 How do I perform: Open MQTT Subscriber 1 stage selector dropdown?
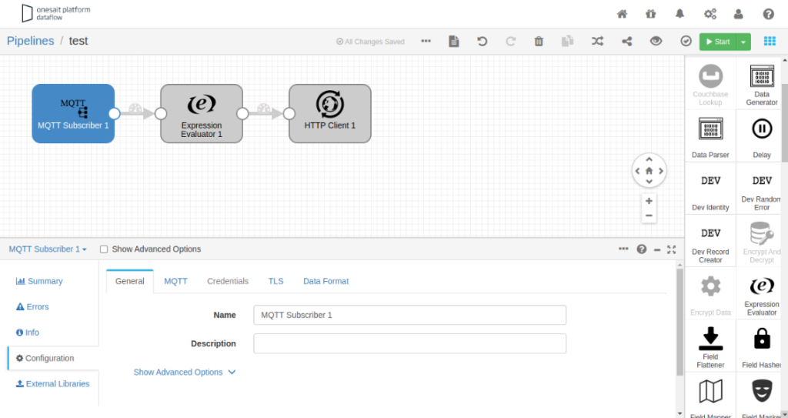click(48, 249)
